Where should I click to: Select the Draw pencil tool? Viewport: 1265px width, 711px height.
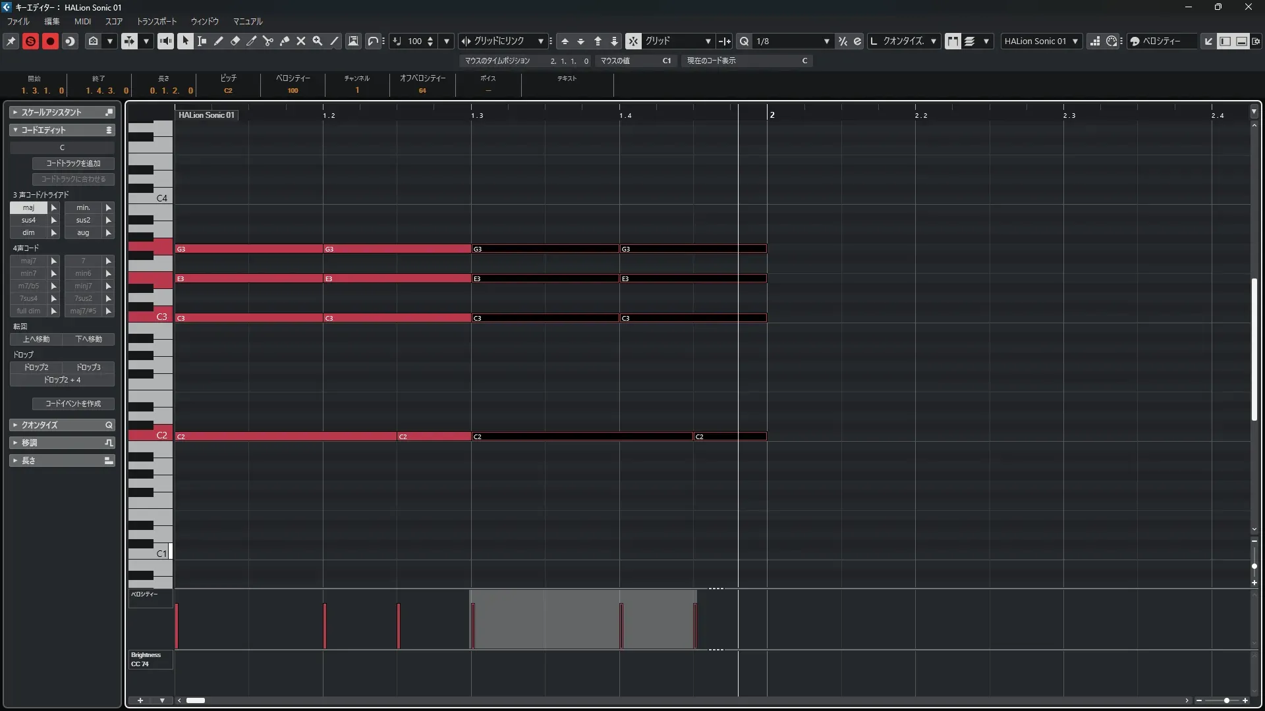pos(218,41)
